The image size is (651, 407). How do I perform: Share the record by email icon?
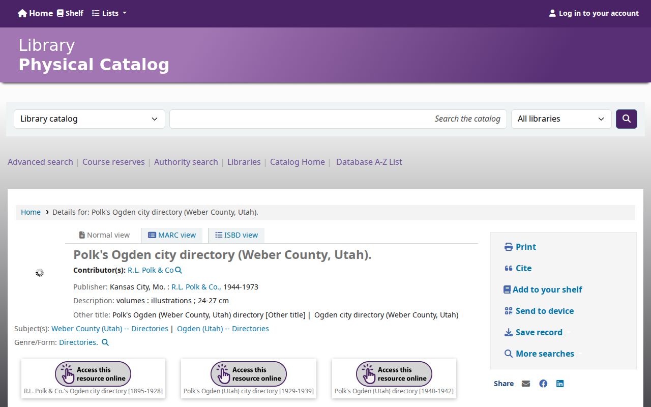coord(526,384)
